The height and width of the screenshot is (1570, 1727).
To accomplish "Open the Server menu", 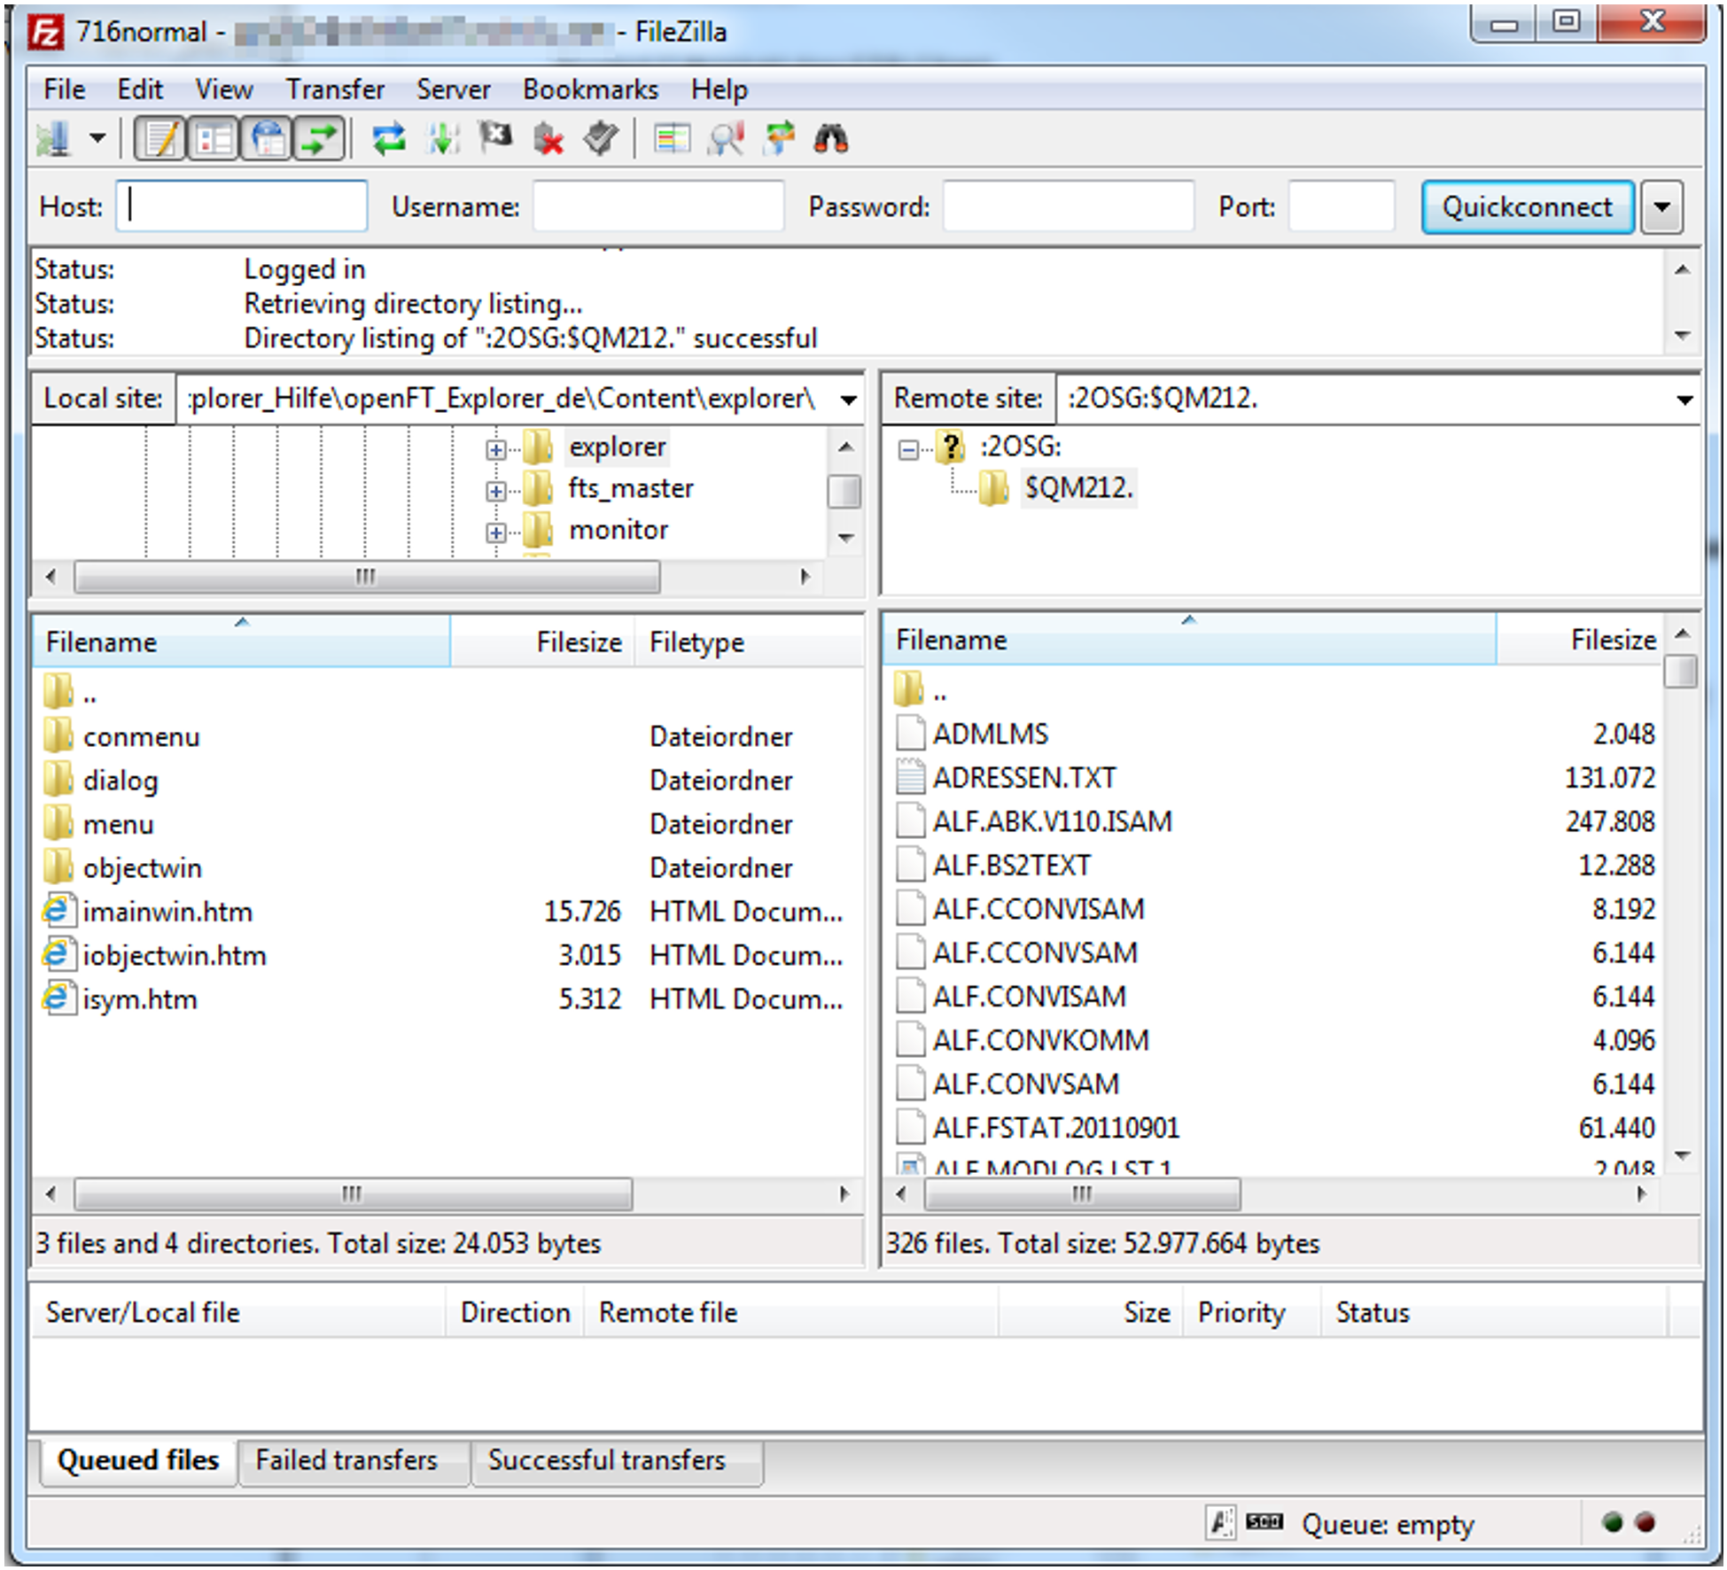I will coord(453,89).
